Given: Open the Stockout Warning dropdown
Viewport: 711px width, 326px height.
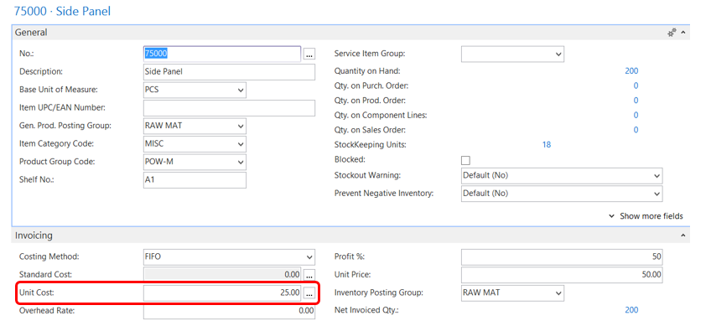Looking at the screenshot, I should (562, 175).
